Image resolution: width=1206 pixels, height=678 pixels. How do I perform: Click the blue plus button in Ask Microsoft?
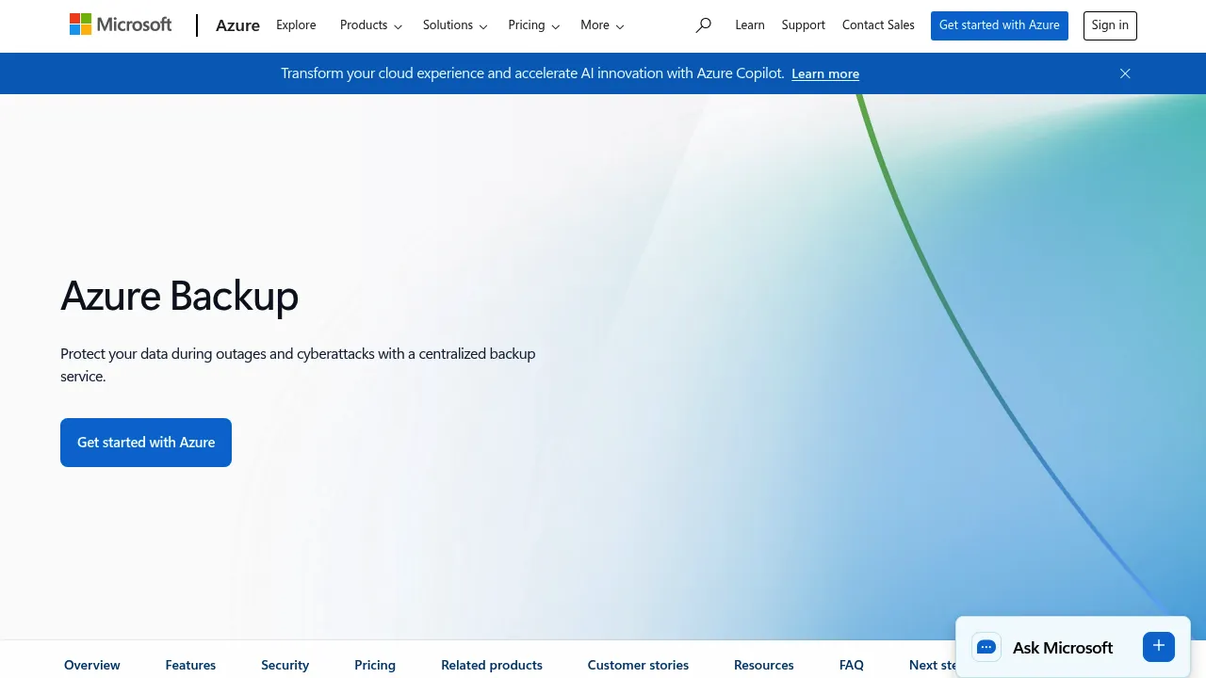pyautogui.click(x=1159, y=646)
